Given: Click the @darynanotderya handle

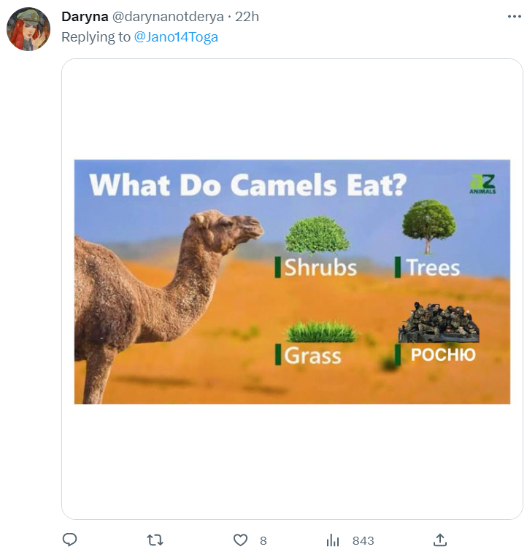Looking at the screenshot, I should [168, 17].
